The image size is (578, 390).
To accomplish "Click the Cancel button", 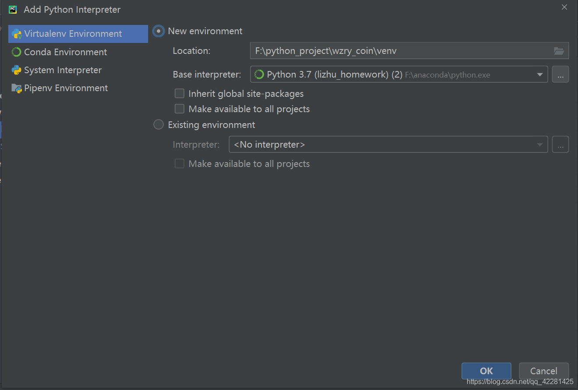I will click(544, 371).
